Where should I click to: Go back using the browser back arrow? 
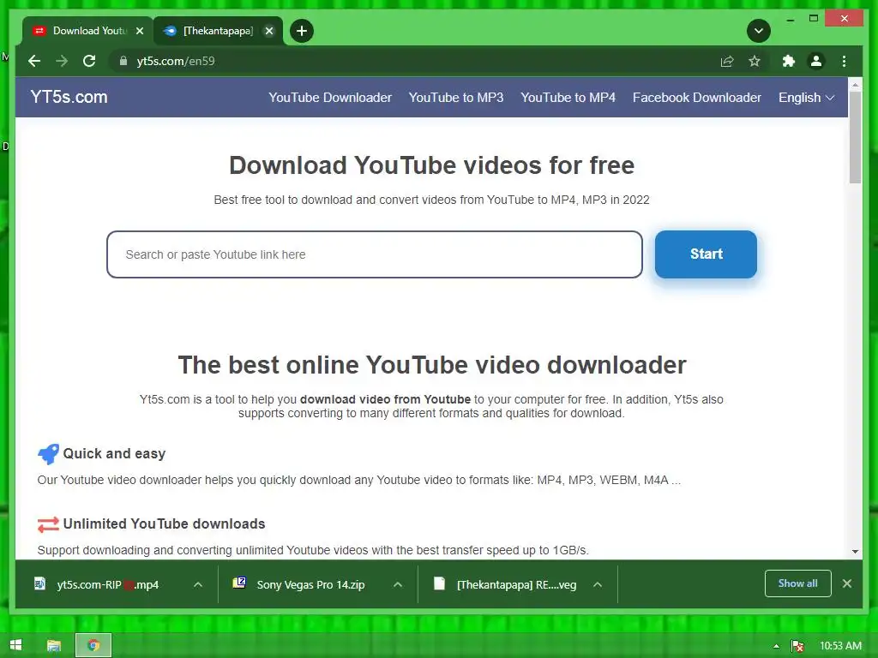[x=34, y=61]
